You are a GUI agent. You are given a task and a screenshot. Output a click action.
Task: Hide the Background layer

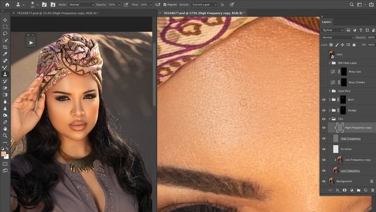(x=324, y=181)
